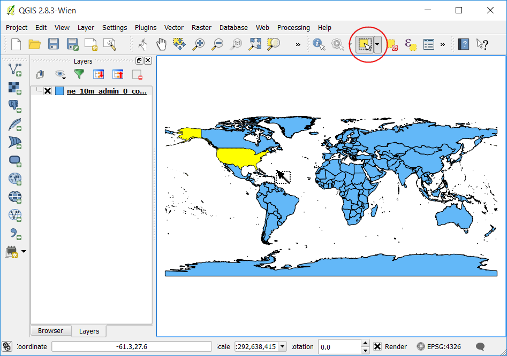Image resolution: width=507 pixels, height=356 pixels.
Task: Toggle layer visibility eye menu
Action: coord(60,74)
